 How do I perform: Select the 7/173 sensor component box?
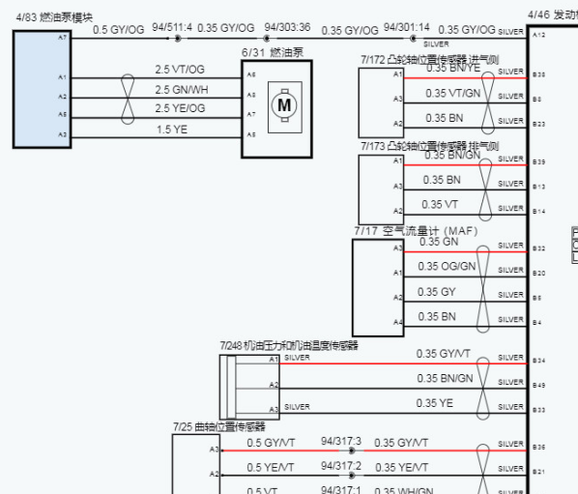click(x=381, y=189)
